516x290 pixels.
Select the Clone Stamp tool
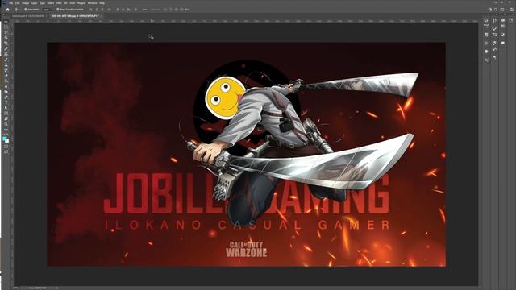pos(6,64)
